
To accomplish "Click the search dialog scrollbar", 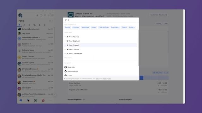I will tap(138, 48).
